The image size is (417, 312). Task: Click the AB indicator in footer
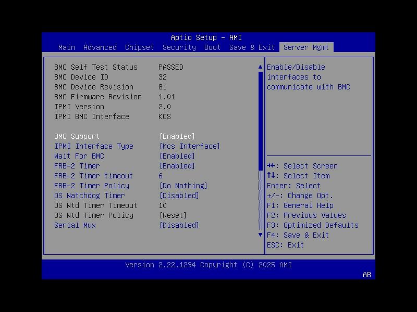[x=367, y=275]
